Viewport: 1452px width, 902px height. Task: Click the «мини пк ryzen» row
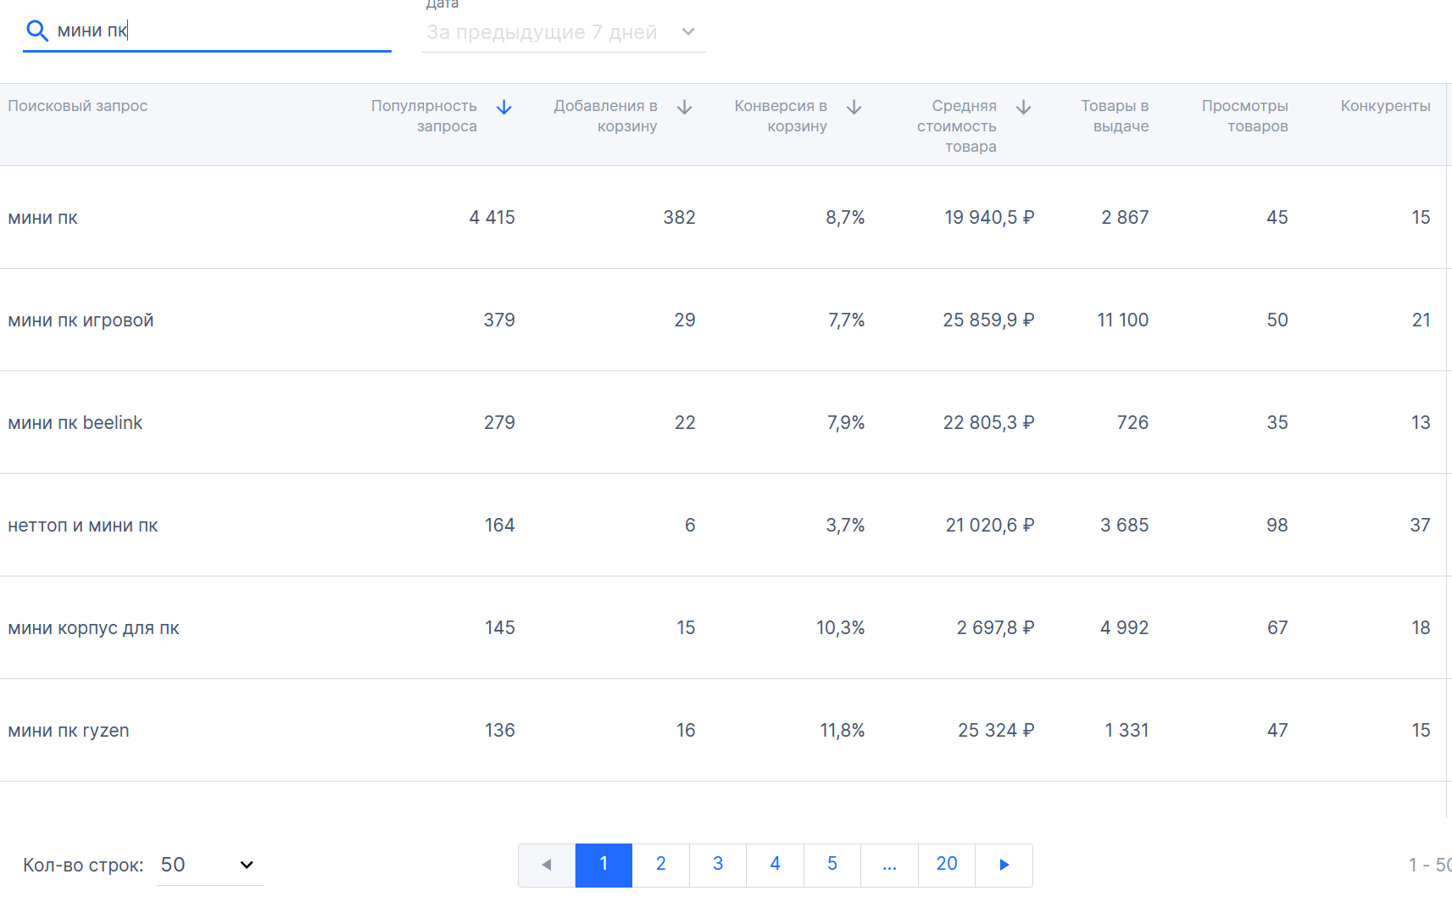[x=69, y=731]
